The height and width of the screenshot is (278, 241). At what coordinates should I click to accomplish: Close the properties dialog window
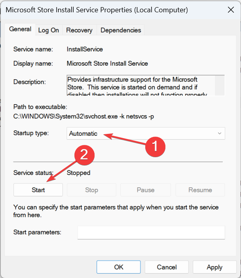pyautogui.click(x=231, y=10)
